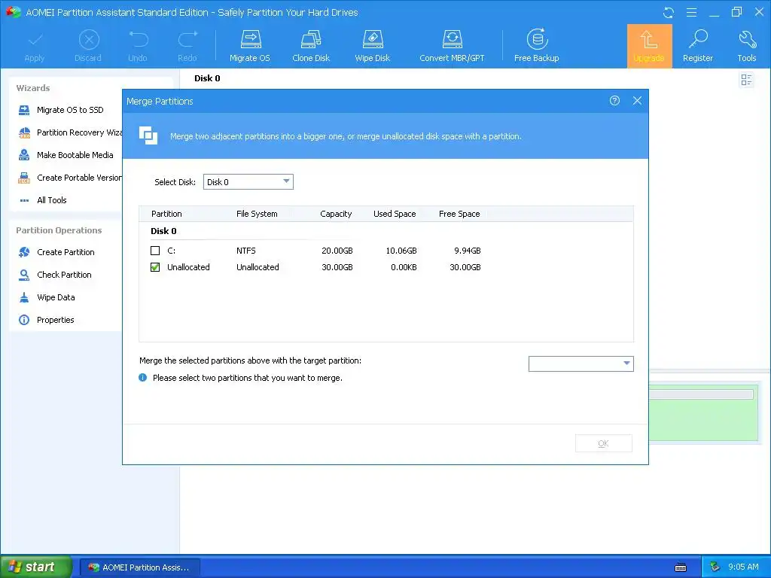Click the 20.00GB capacity value
Screen dimensions: 771x578
click(337, 251)
